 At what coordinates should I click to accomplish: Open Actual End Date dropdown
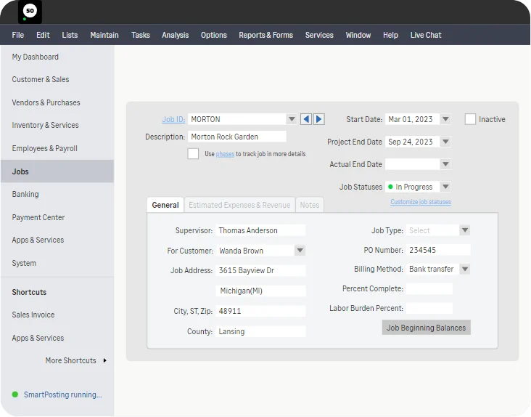445,164
